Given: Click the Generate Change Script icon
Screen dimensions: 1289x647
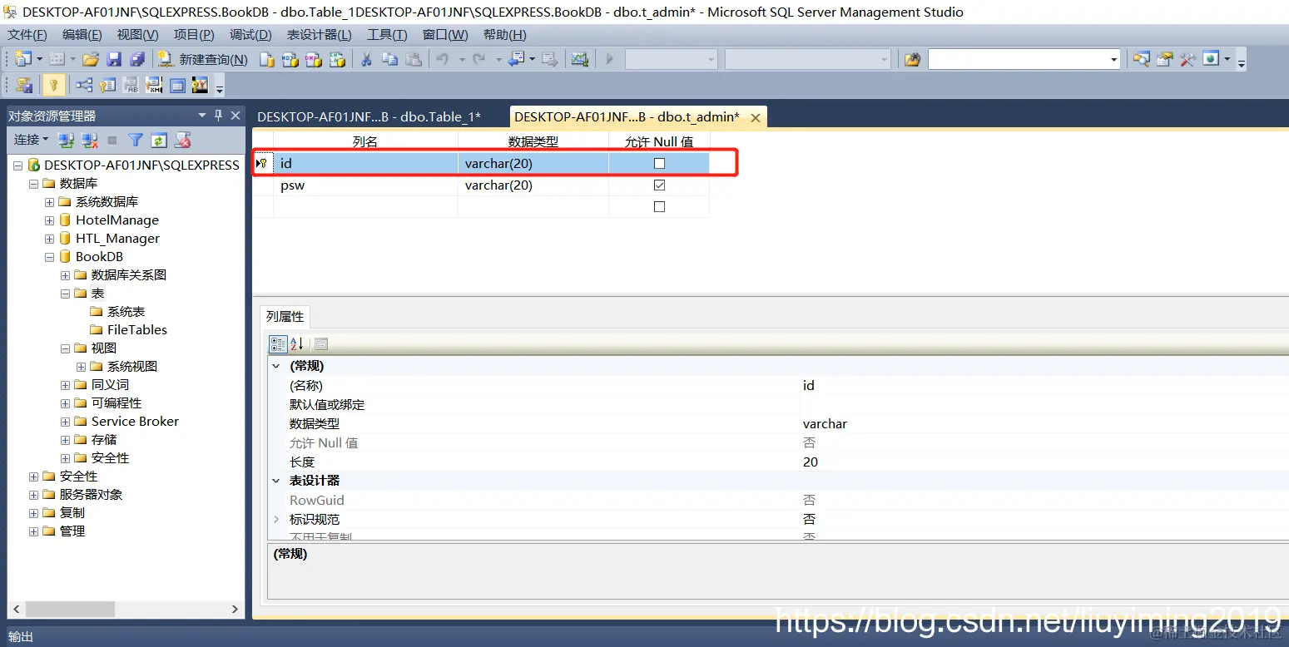Looking at the screenshot, I should click(x=23, y=85).
